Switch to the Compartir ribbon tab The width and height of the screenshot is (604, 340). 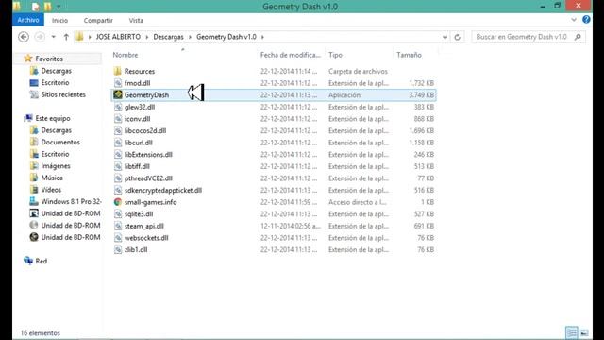[98, 21]
